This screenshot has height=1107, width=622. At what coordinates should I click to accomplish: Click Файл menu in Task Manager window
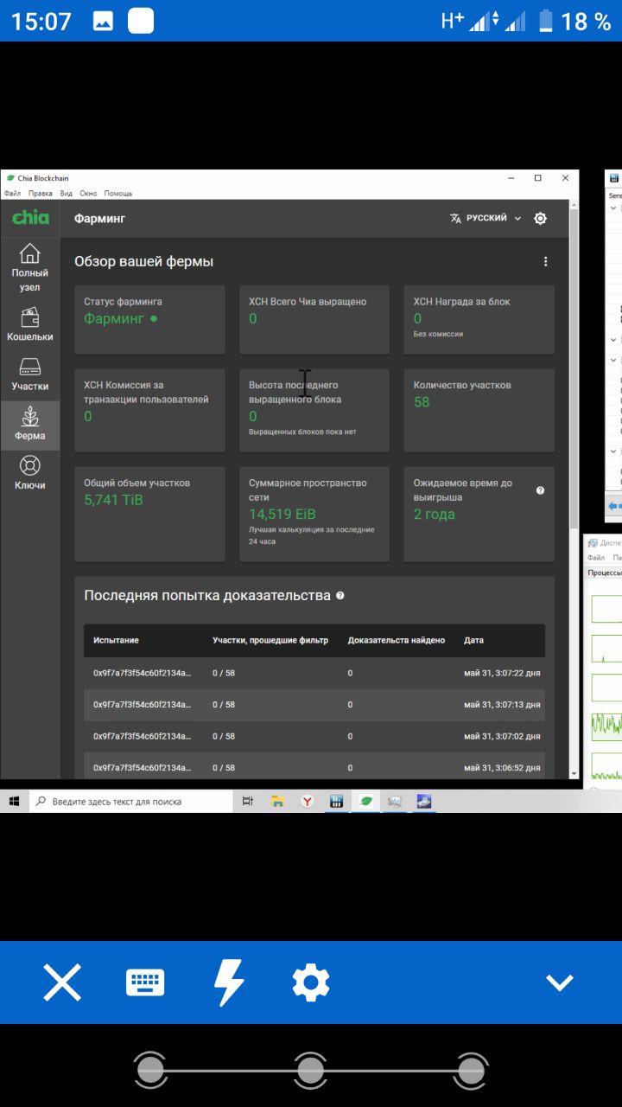pos(596,558)
